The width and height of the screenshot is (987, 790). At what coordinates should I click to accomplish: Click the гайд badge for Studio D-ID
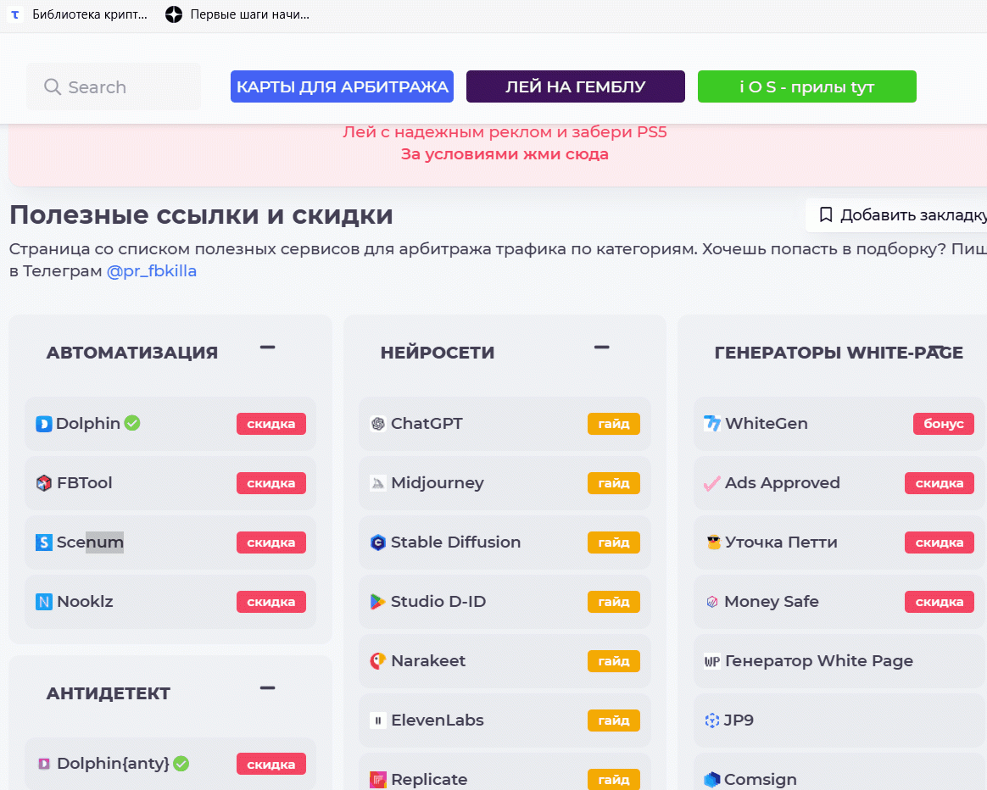(x=614, y=602)
